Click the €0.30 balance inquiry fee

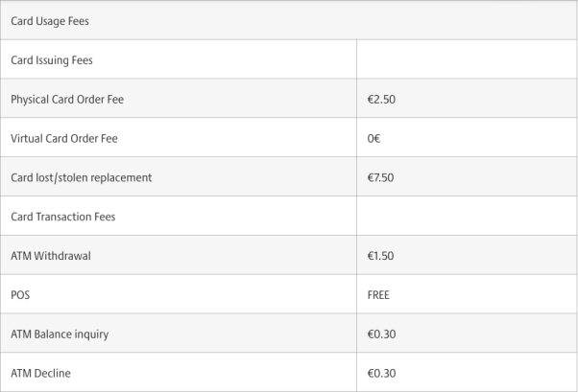click(381, 334)
